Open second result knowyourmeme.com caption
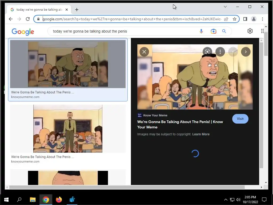The height and width of the screenshot is (205, 273). pyautogui.click(x=25, y=161)
